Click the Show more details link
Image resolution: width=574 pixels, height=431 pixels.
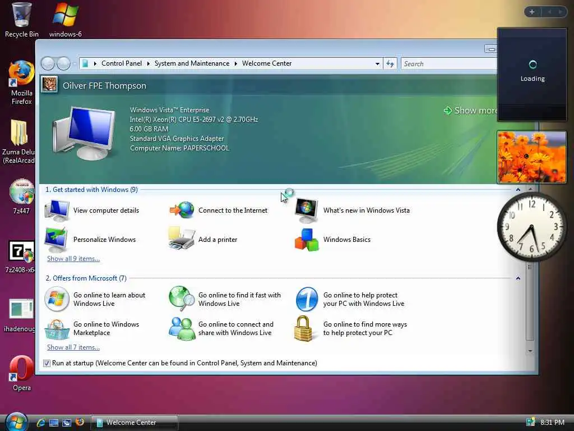click(471, 111)
